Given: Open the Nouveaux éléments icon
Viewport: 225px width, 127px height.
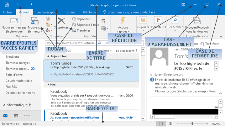Looking at the screenshot, I should 34,21.
